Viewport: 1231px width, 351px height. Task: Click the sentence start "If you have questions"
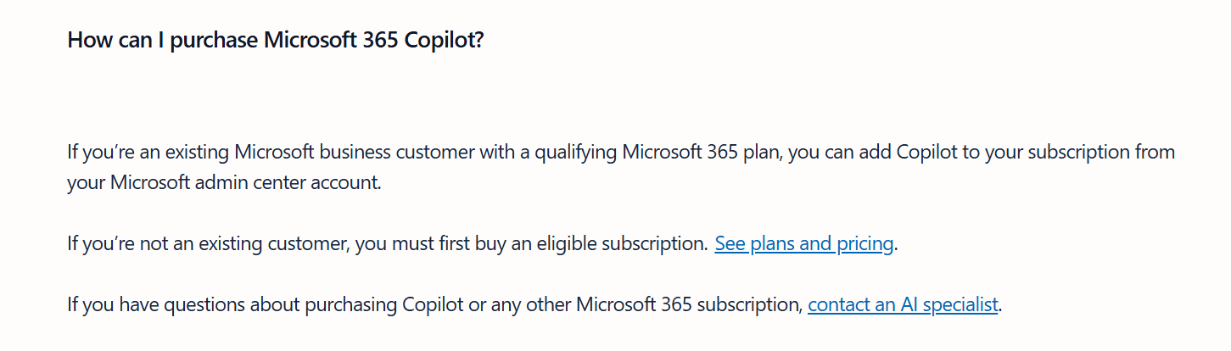pyautogui.click(x=156, y=304)
